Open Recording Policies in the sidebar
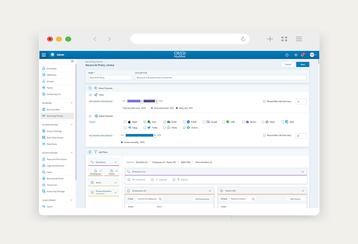This screenshot has width=358, height=244. (x=54, y=116)
